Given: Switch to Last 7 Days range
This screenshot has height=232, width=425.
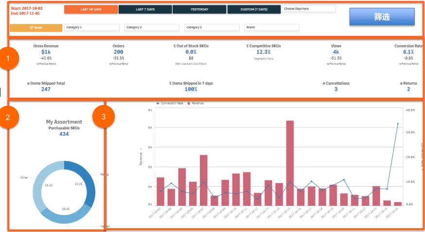Looking at the screenshot, I should click(145, 9).
